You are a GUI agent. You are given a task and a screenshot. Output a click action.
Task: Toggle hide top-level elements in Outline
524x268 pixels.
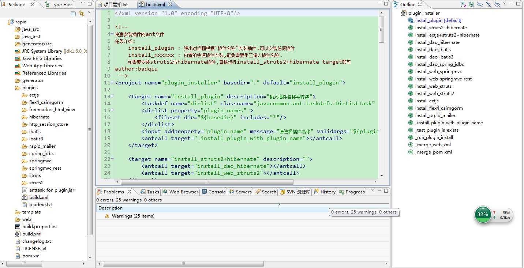tap(497, 4)
